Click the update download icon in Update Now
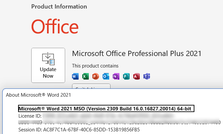 [48, 59]
